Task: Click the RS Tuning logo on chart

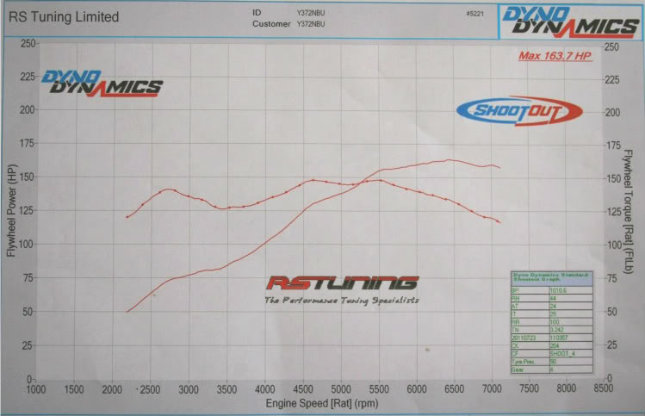Action: pos(342,283)
